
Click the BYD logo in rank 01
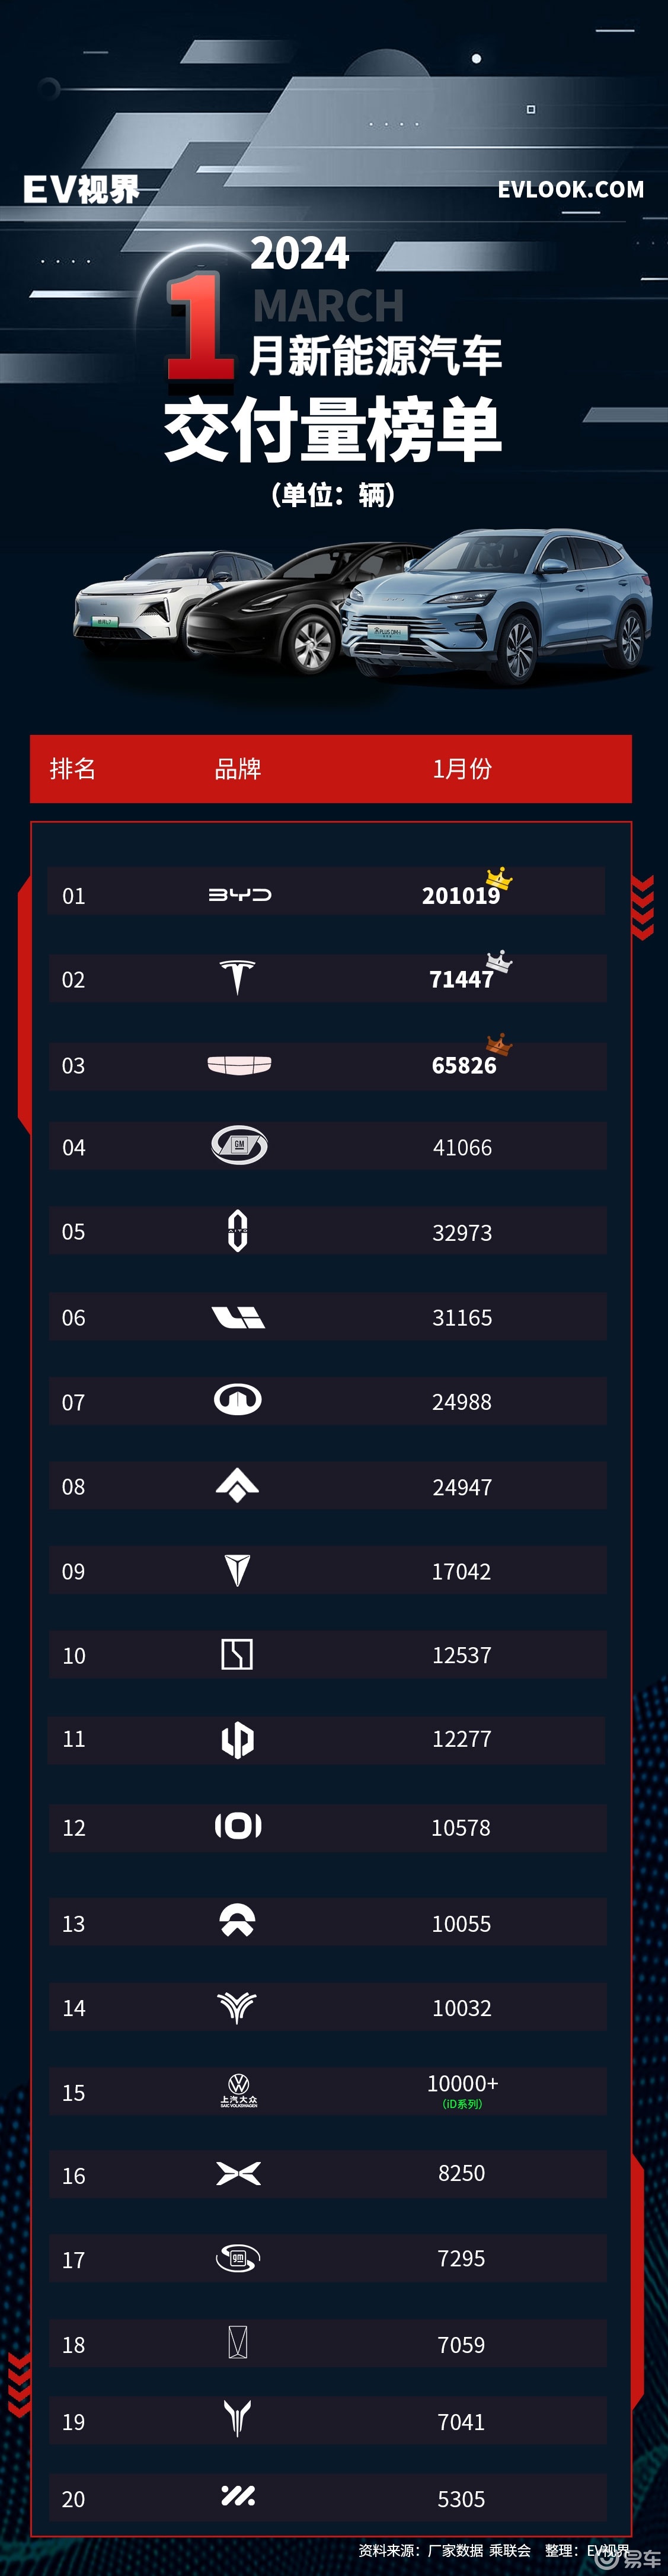pyautogui.click(x=239, y=894)
